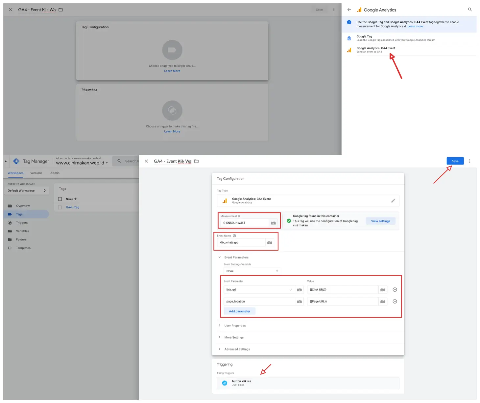Switch to the Workspace tab
480x403 pixels.
click(15, 173)
